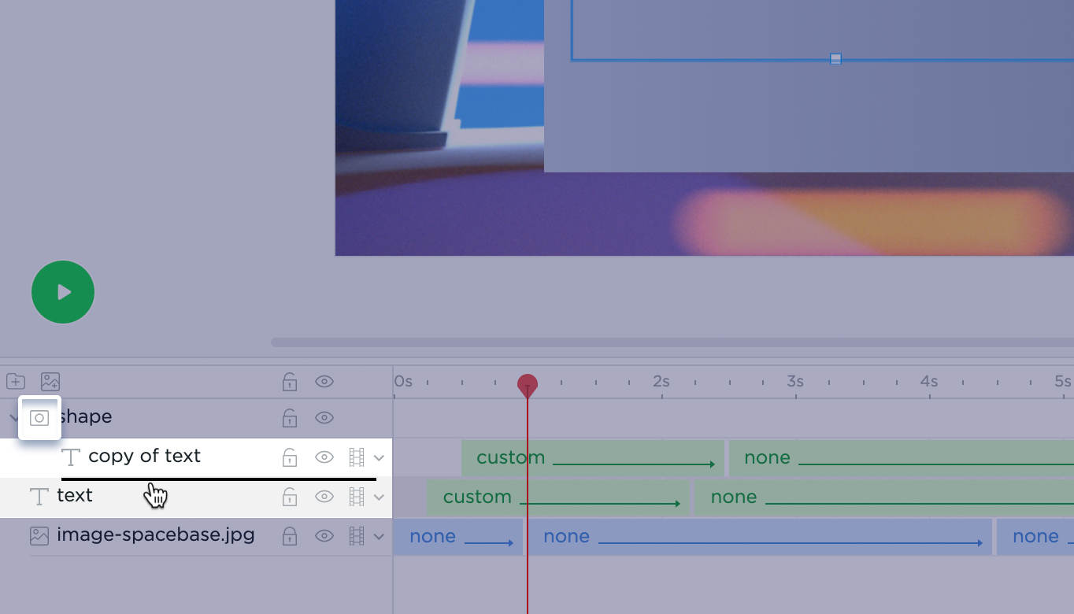Lock the text layer

(290, 497)
